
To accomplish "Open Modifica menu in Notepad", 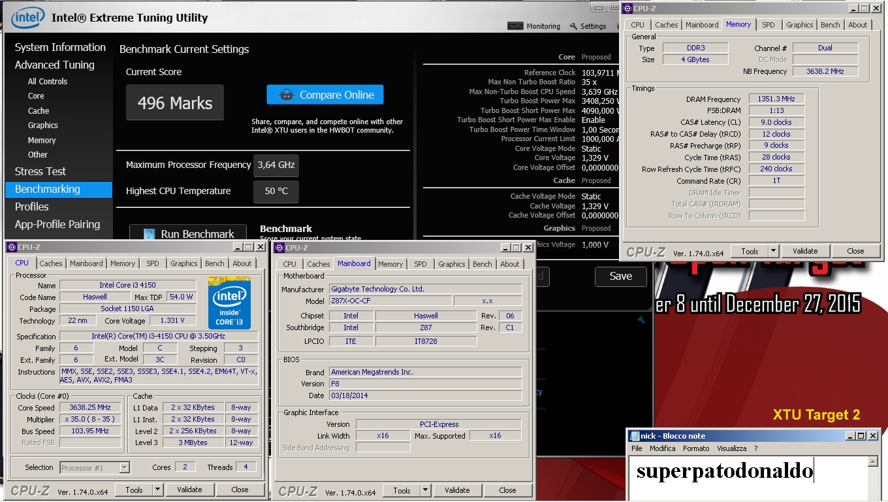I will [x=662, y=448].
